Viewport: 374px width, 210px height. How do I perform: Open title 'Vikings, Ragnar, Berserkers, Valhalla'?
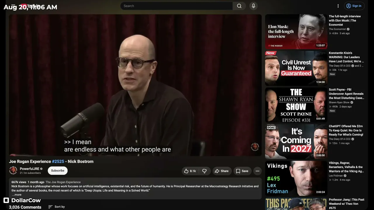pyautogui.click(x=346, y=167)
